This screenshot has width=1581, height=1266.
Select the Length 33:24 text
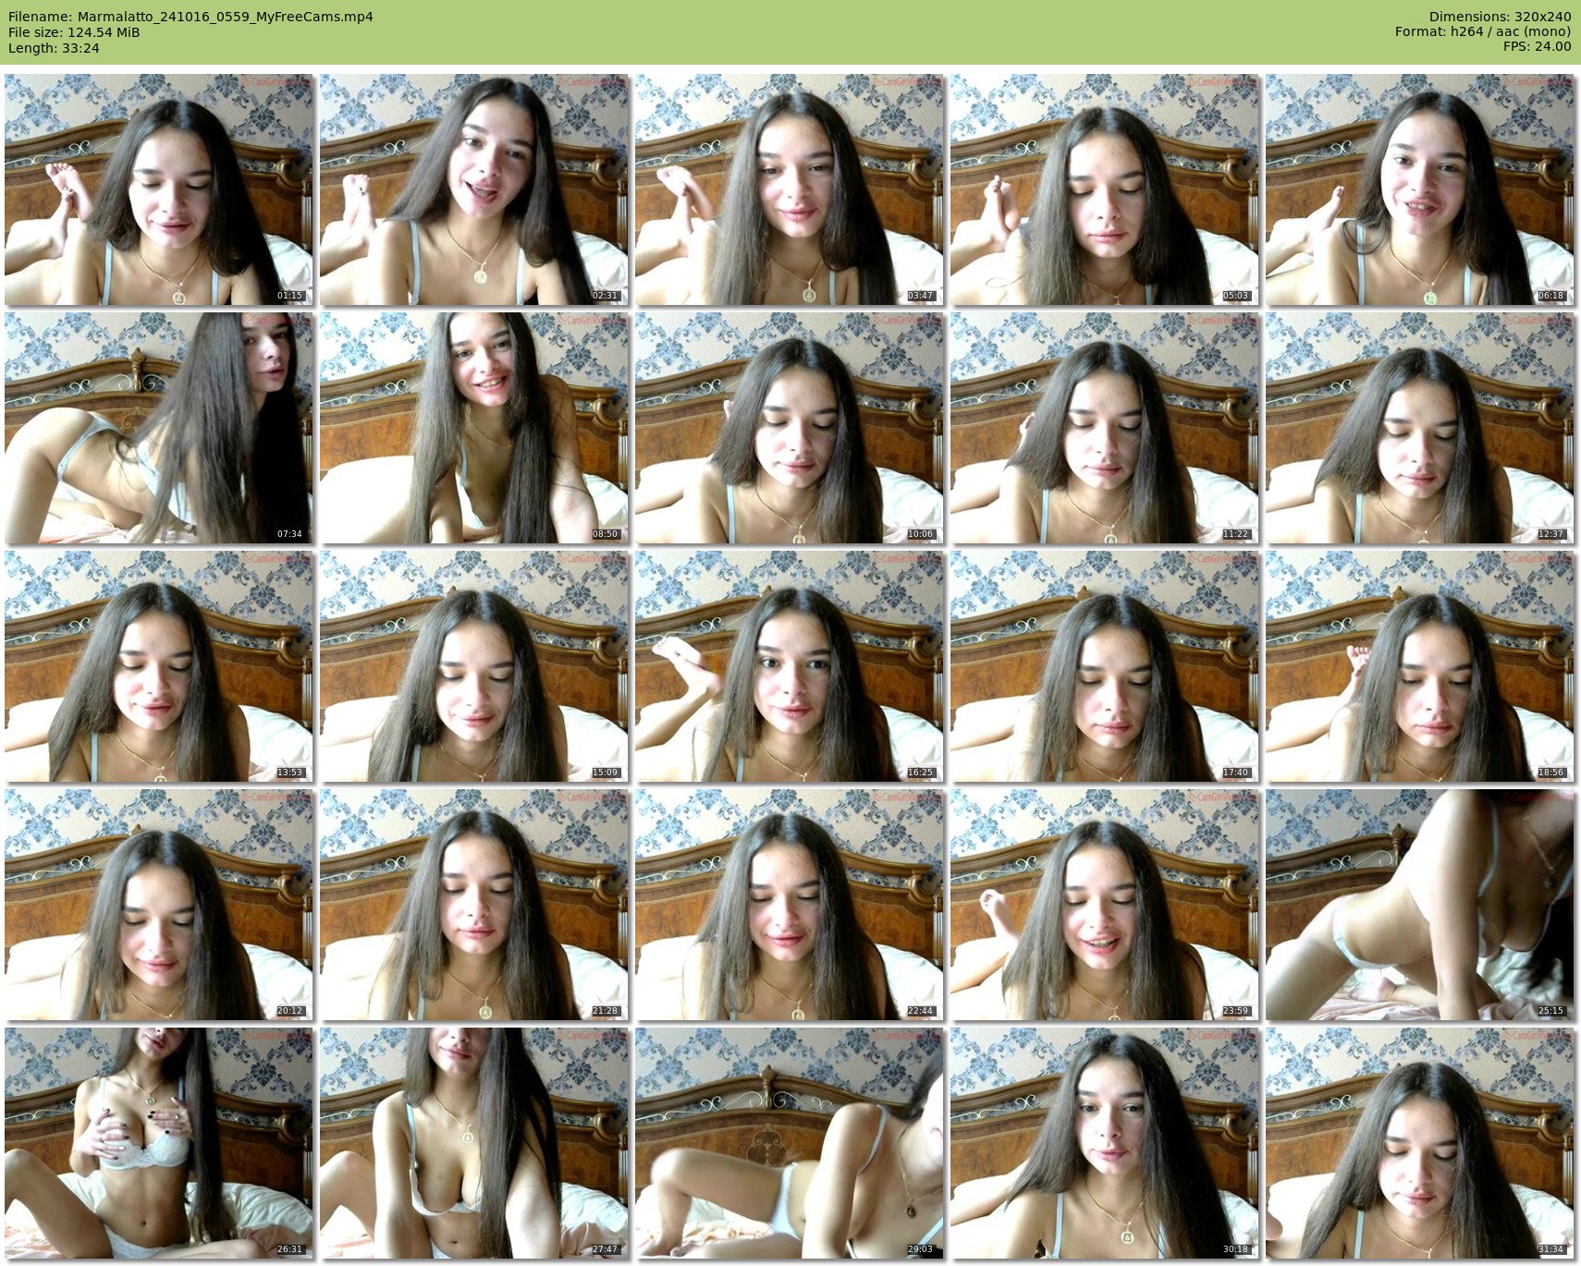54,48
